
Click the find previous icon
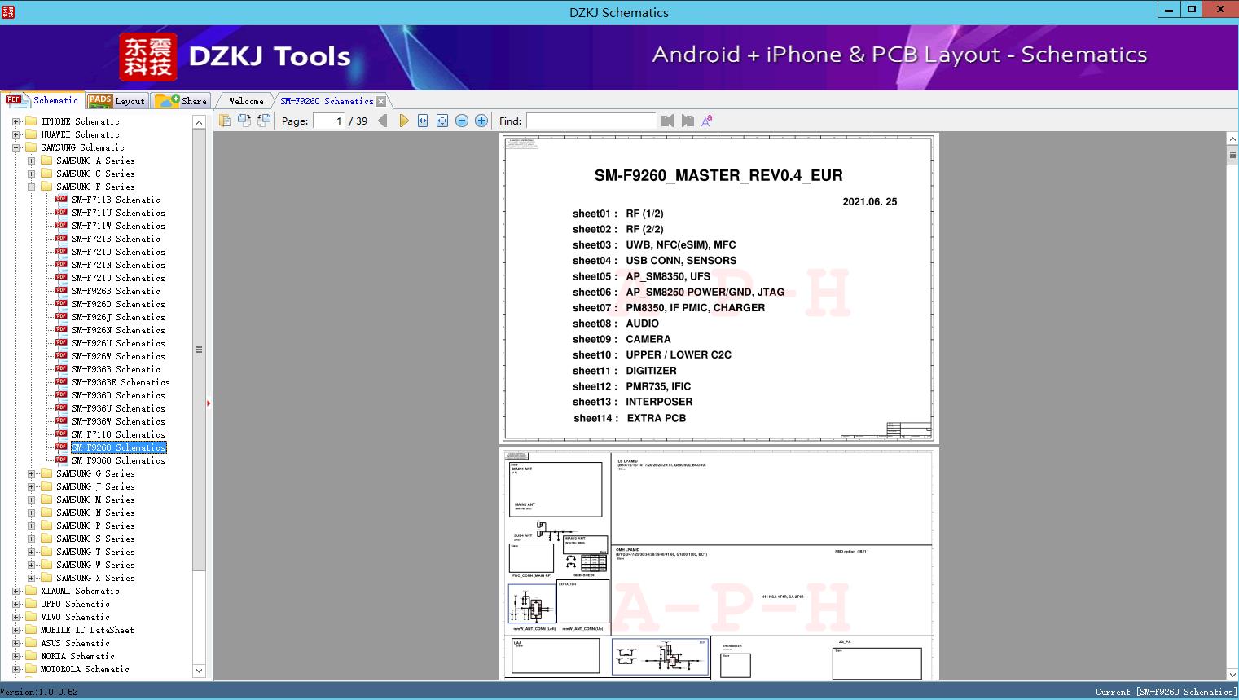668,121
